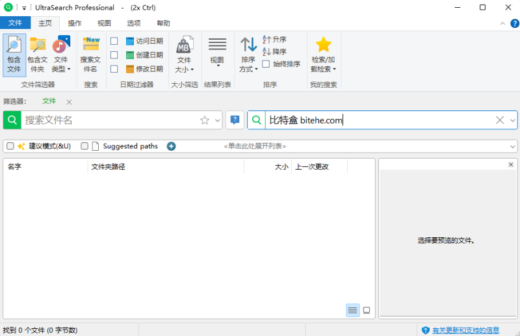Click the 创建日期 calendar icon
The width and height of the screenshot is (520, 336).
(x=130, y=55)
